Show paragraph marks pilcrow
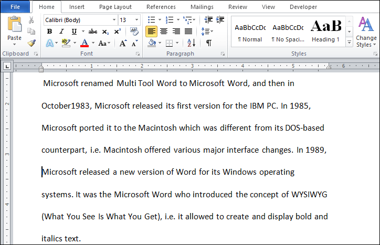Viewport: 380px width, 245px height. coord(208,43)
